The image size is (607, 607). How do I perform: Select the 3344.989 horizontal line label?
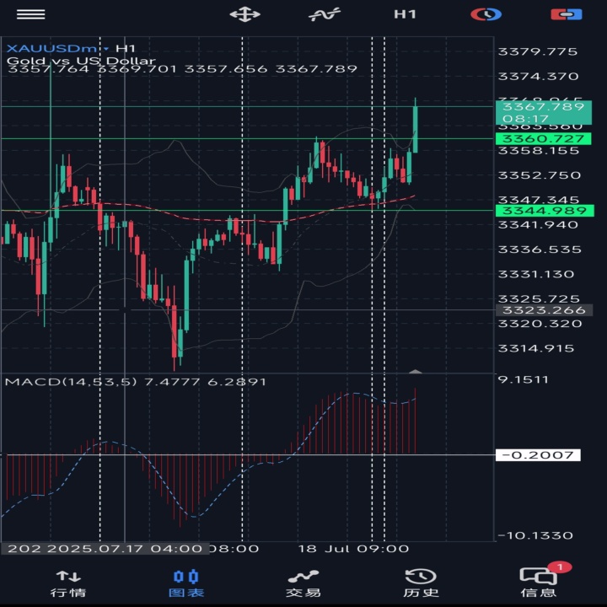(x=545, y=211)
